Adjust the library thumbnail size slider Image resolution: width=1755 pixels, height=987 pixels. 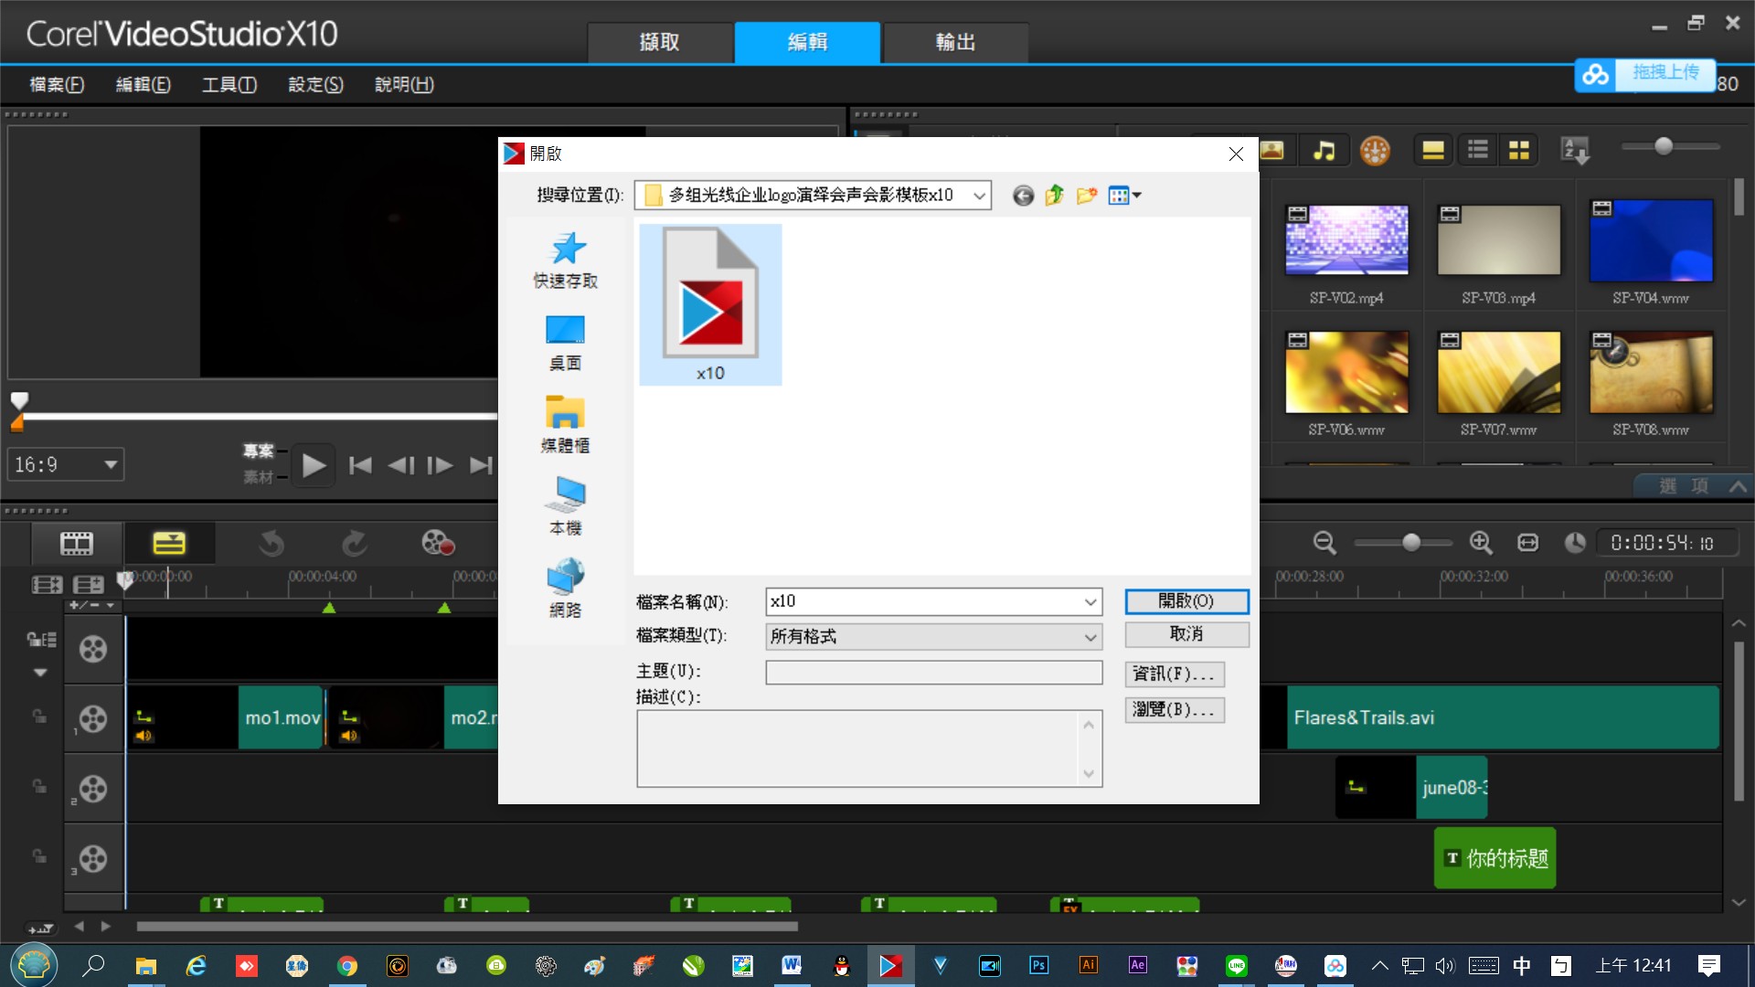click(1664, 146)
